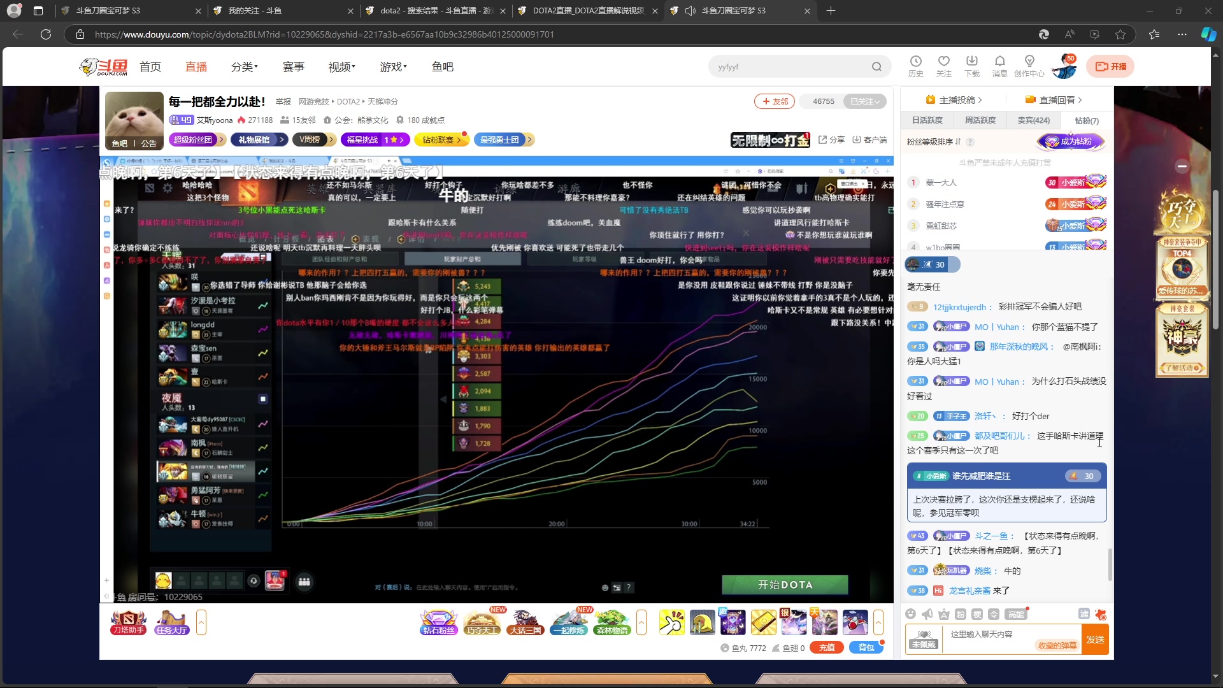The height and width of the screenshot is (688, 1223).
Task: Toggle the 已关注 follow button
Action: click(865, 101)
